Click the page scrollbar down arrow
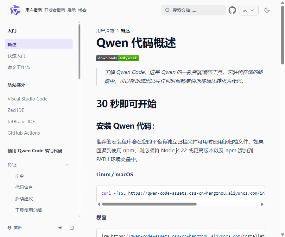285x237 pixels. click(282, 234)
